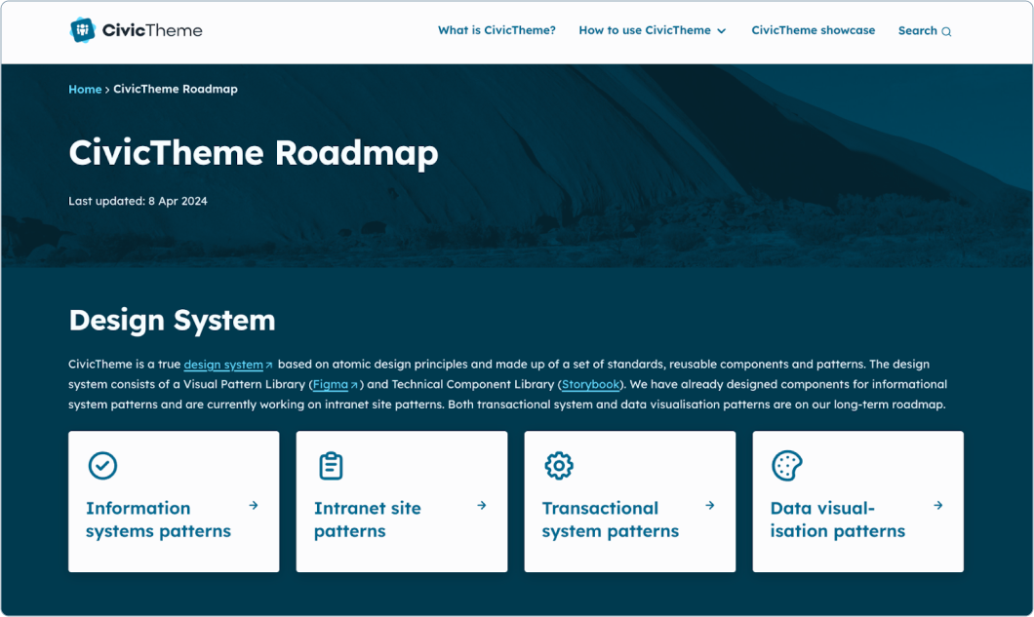This screenshot has width=1034, height=617.
Task: Click the arrow on Information systems patterns card
Action: [x=254, y=505]
